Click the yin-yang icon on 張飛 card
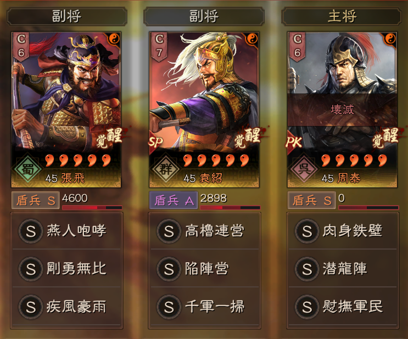Screen dimensions: 408x339 114,39
